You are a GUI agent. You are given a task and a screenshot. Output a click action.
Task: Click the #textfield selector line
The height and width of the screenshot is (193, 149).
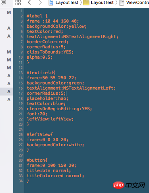(41, 73)
